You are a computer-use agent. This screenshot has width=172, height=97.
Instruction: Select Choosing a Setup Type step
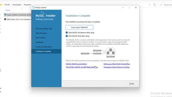44,29
